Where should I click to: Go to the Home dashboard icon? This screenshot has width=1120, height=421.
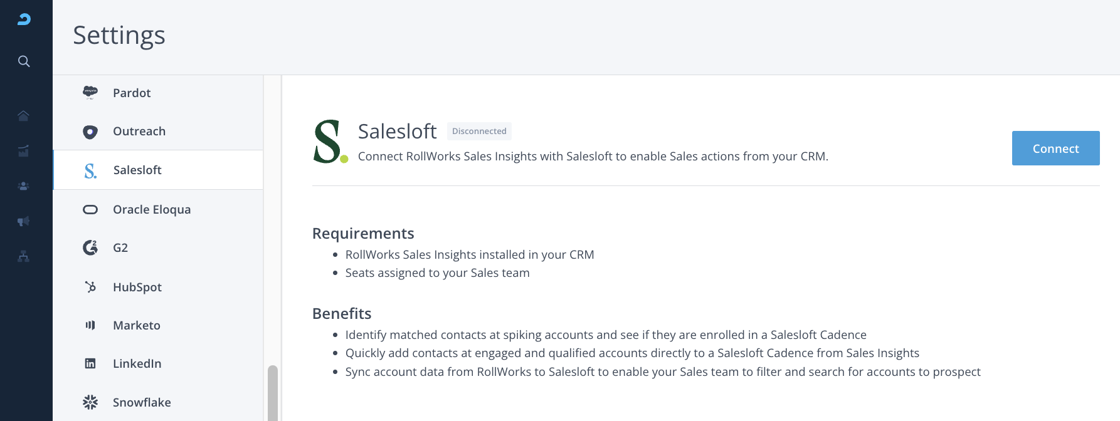[24, 116]
